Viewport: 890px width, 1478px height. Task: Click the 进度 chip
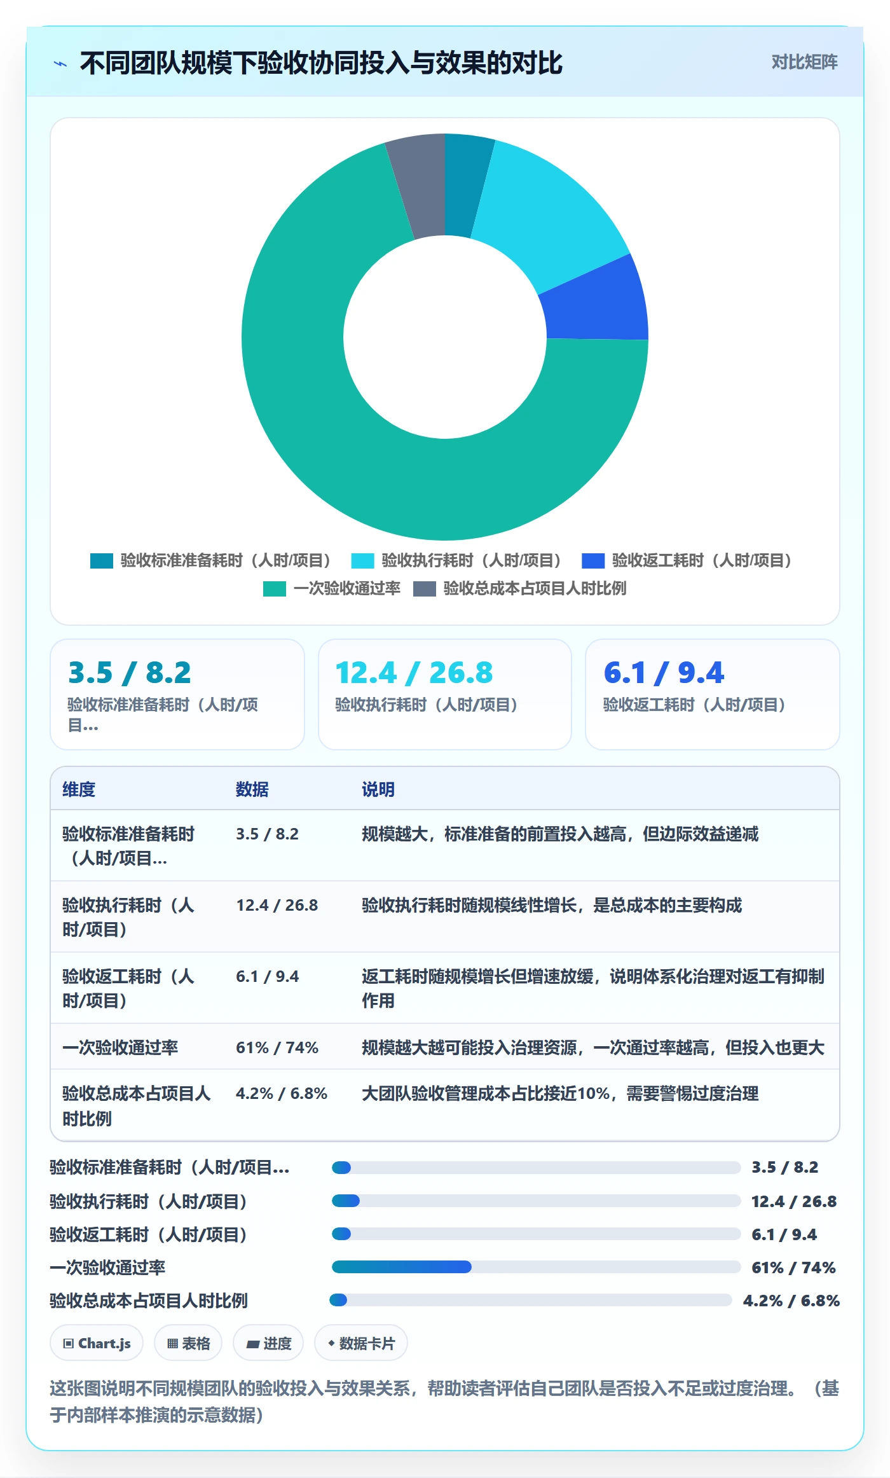[268, 1343]
